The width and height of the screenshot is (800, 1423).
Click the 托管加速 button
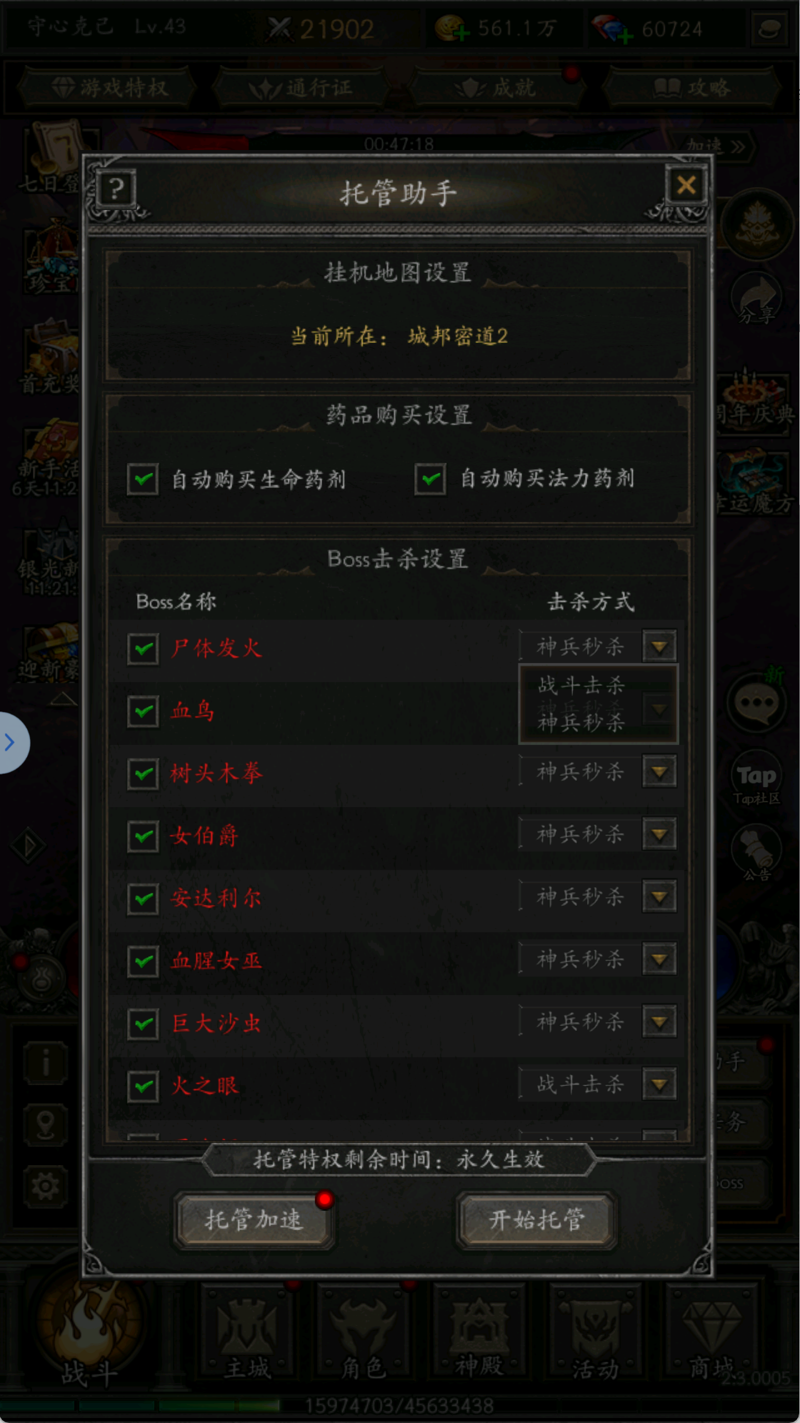click(x=254, y=1219)
